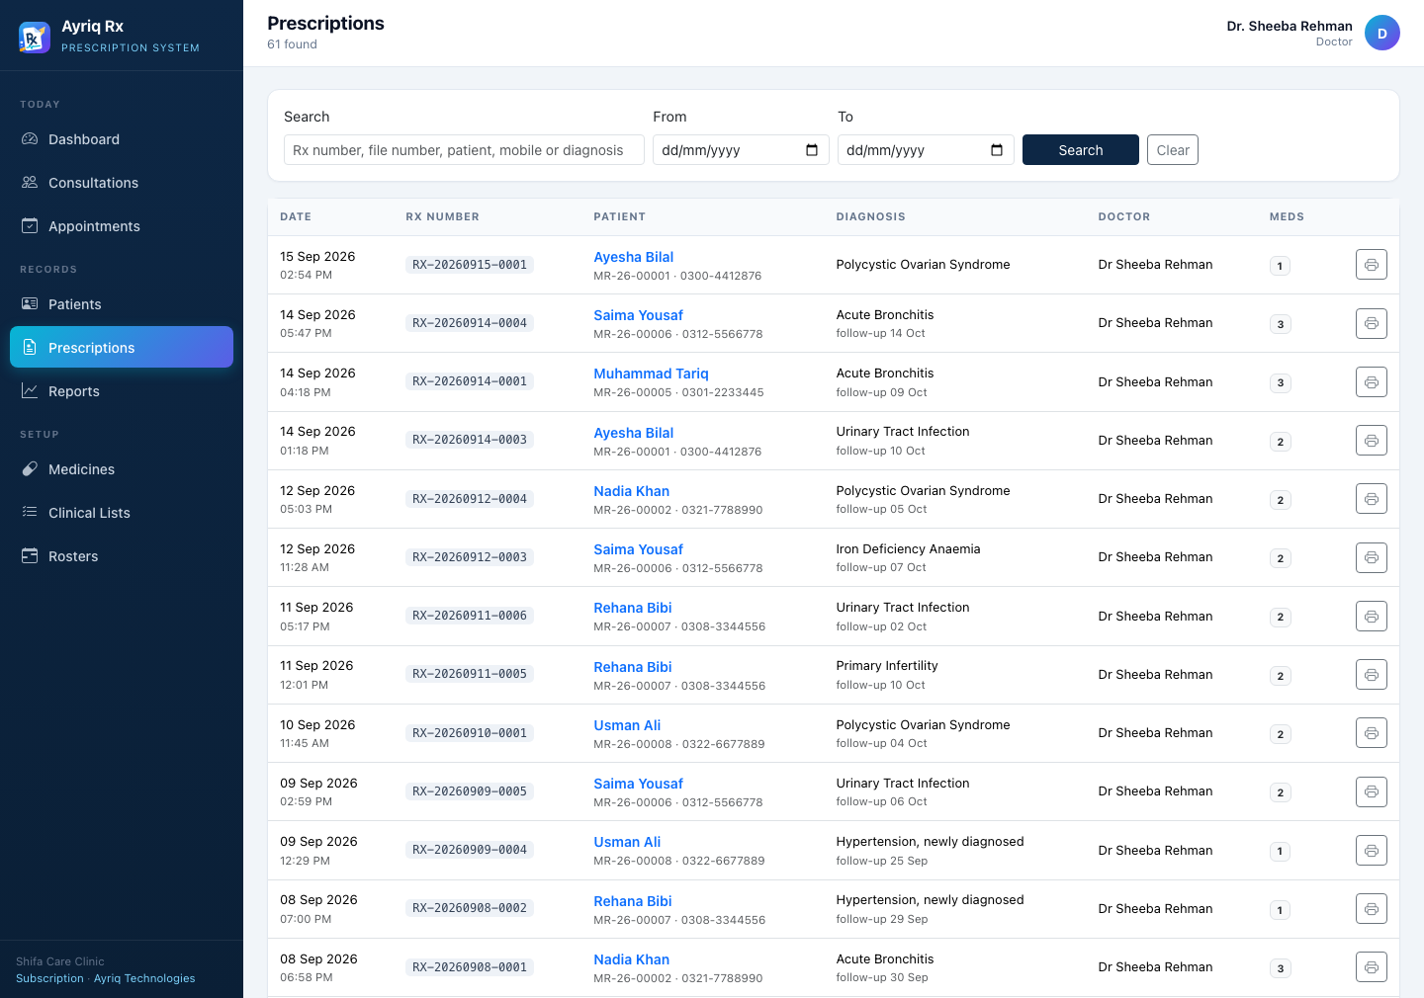1424x998 pixels.
Task: Open Ayesha Bilal in the 15 Sep row
Action: click(x=633, y=257)
